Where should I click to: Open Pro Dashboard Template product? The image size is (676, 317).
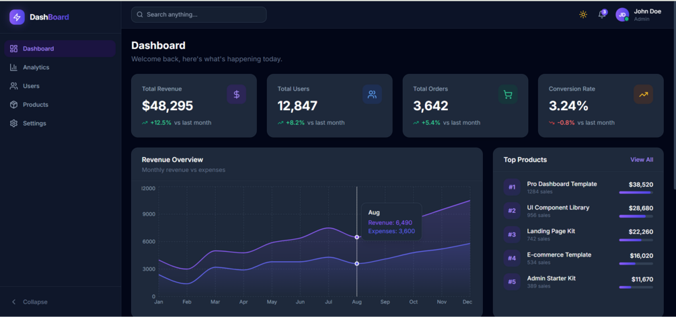click(562, 184)
